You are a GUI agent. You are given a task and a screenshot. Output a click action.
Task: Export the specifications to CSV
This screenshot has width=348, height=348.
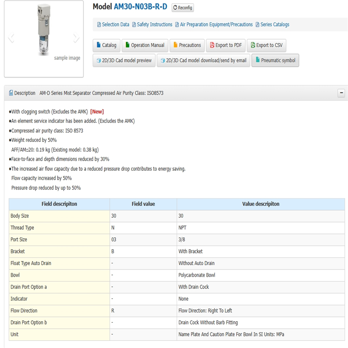click(x=266, y=45)
